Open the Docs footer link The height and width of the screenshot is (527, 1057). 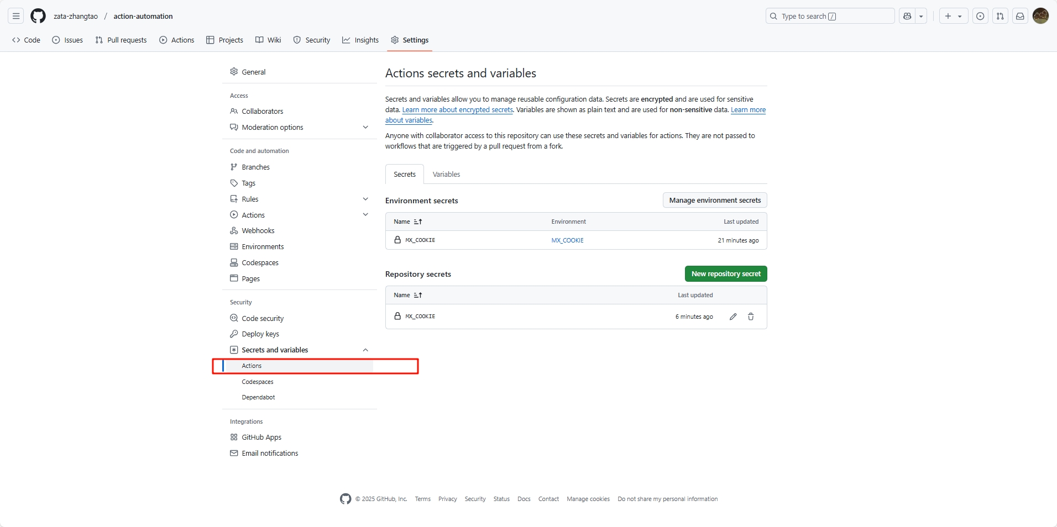524,499
